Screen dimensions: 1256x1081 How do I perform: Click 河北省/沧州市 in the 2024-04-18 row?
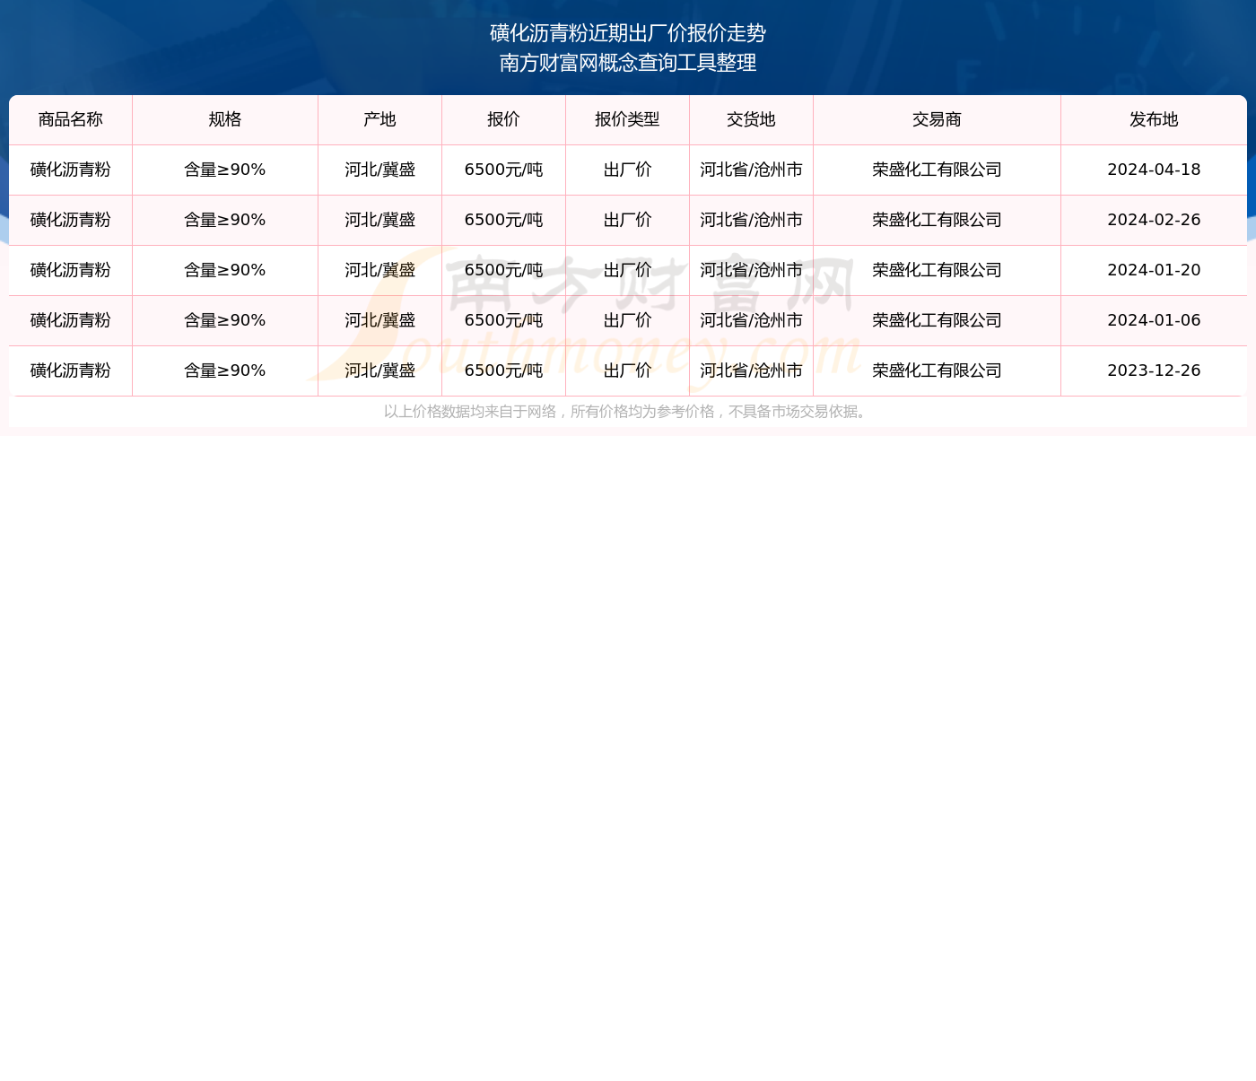[751, 170]
